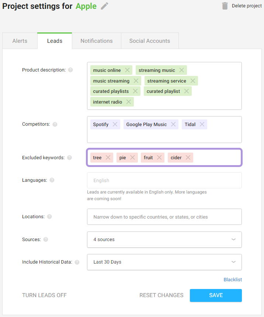This screenshot has width=264, height=317.
Task: Remove the 'Tidal' competitor tag
Action: 202,124
